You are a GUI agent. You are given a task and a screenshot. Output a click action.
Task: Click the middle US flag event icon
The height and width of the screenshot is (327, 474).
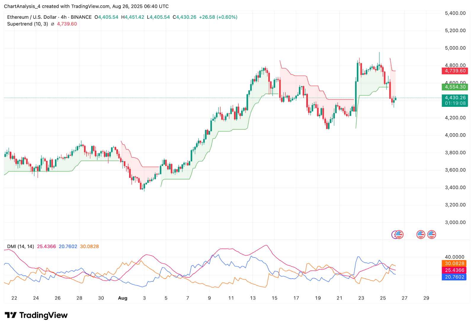tap(421, 234)
